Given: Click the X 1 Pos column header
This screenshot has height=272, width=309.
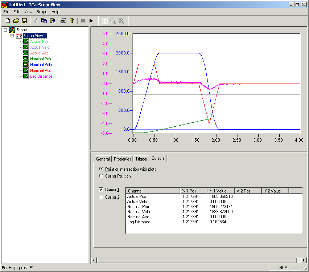Looking at the screenshot, I should (x=194, y=191).
